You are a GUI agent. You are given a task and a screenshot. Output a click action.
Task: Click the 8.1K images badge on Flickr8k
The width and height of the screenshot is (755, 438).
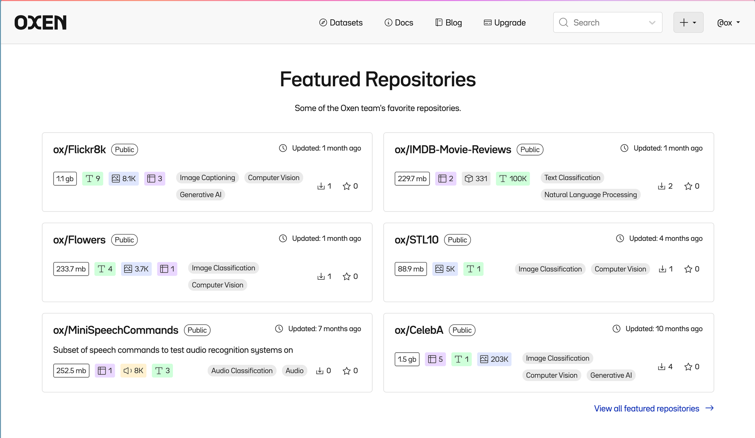pyautogui.click(x=124, y=179)
